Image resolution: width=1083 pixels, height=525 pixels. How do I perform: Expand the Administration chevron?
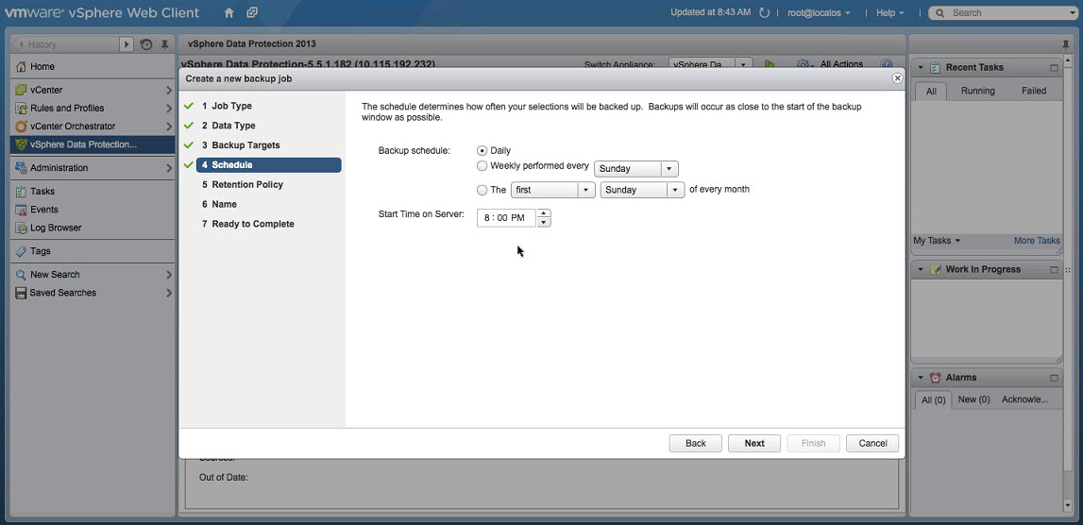[168, 168]
